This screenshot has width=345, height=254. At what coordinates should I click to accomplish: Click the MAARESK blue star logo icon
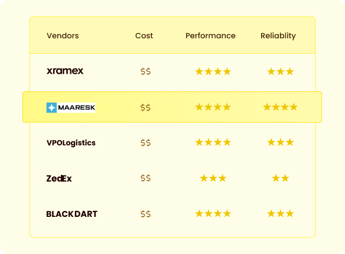51,108
